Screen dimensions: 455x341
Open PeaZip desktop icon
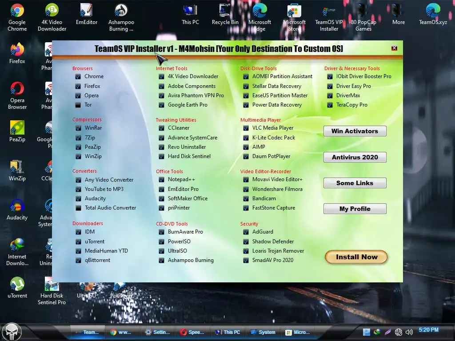coord(17,131)
